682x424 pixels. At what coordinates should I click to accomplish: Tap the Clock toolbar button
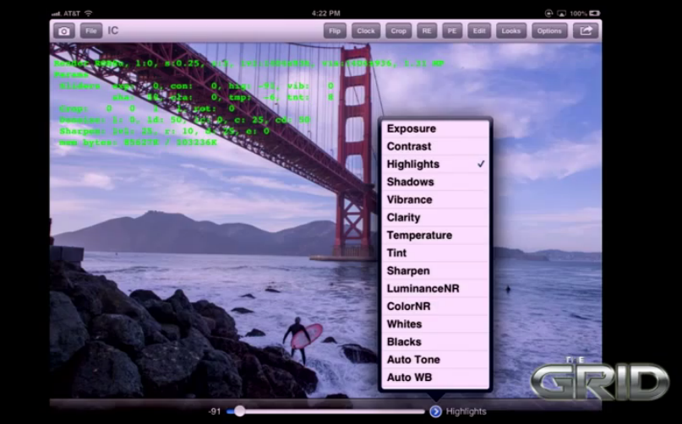[x=366, y=30]
